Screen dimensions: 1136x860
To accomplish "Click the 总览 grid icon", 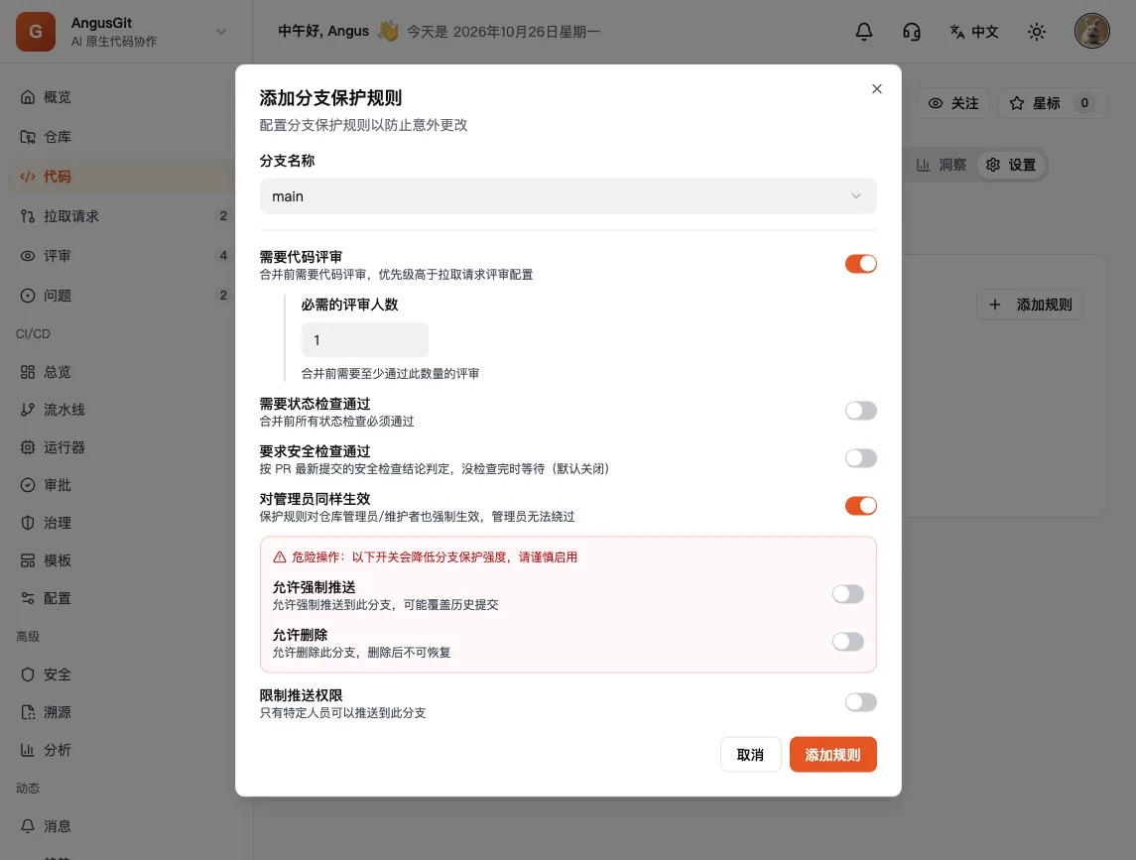I will [28, 372].
